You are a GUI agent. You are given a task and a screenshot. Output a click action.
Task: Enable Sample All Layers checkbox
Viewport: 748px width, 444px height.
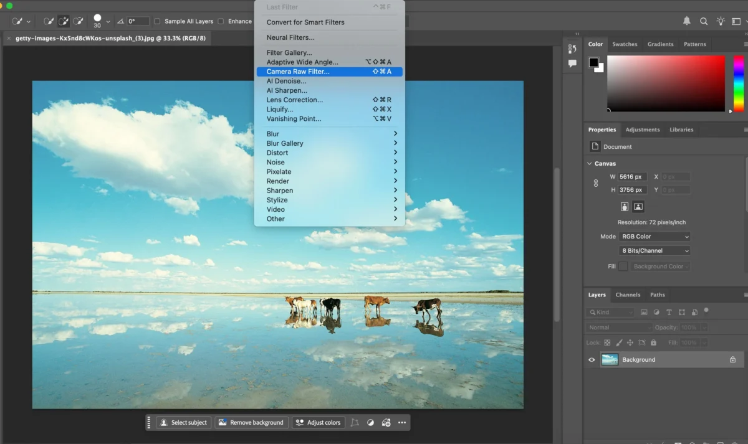tap(157, 21)
